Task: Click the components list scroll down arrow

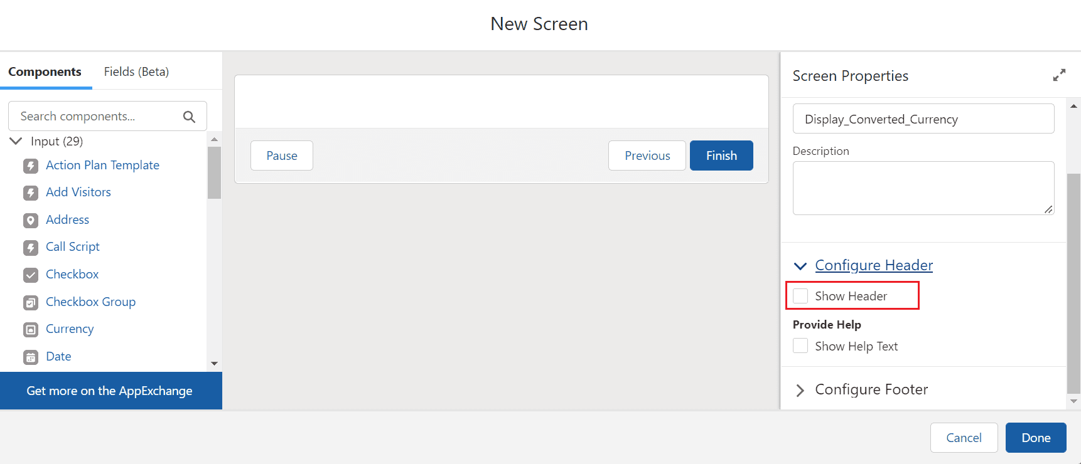Action: [214, 364]
